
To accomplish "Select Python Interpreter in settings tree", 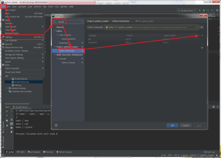I will click(x=68, y=51).
